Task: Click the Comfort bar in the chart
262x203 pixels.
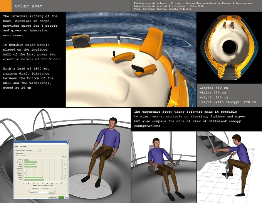Action: click(x=34, y=180)
